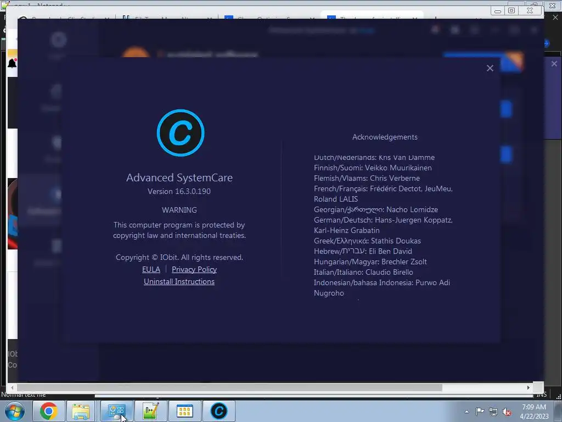
Task: Click the notification bell icon at left
Action: click(12, 64)
